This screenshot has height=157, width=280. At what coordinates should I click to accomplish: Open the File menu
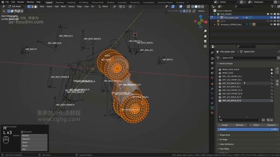[x=7, y=2]
